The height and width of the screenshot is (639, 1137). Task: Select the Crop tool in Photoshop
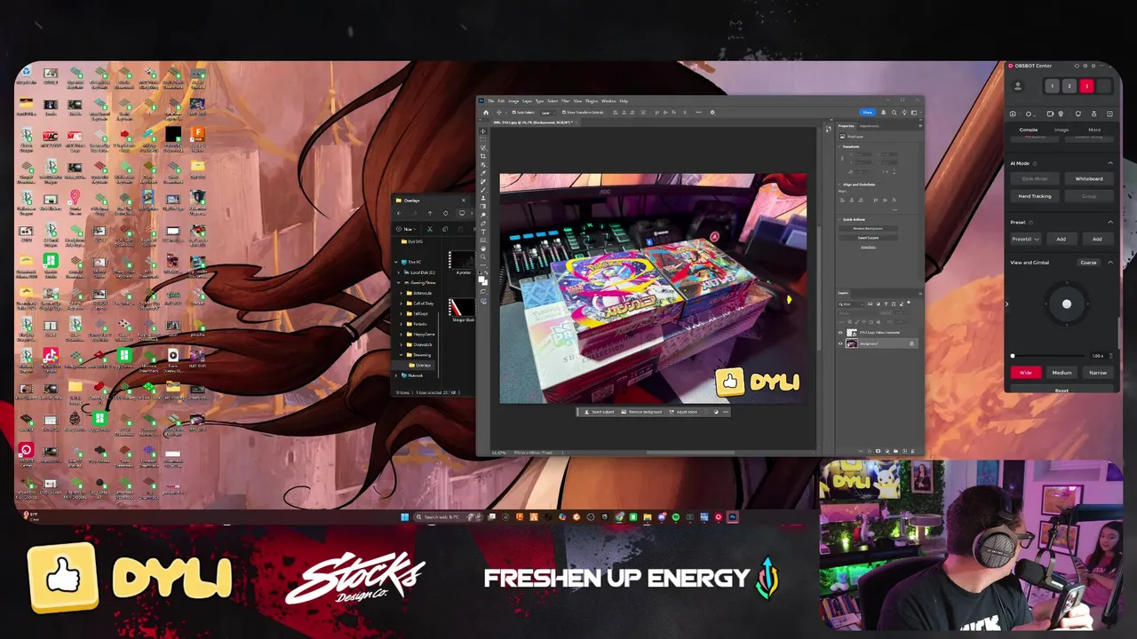coord(483,156)
